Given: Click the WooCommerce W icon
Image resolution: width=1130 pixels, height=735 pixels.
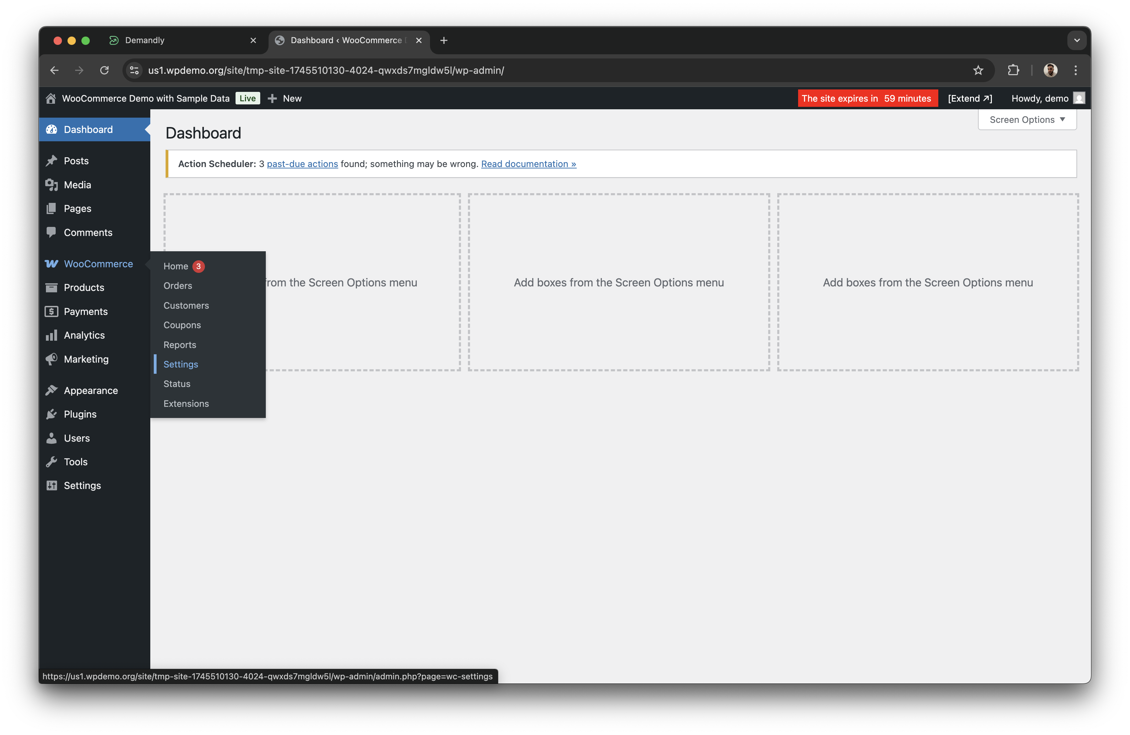Looking at the screenshot, I should coord(52,263).
